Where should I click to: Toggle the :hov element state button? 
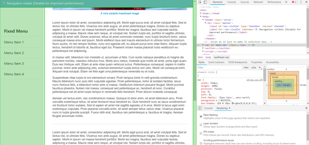point(246,67)
